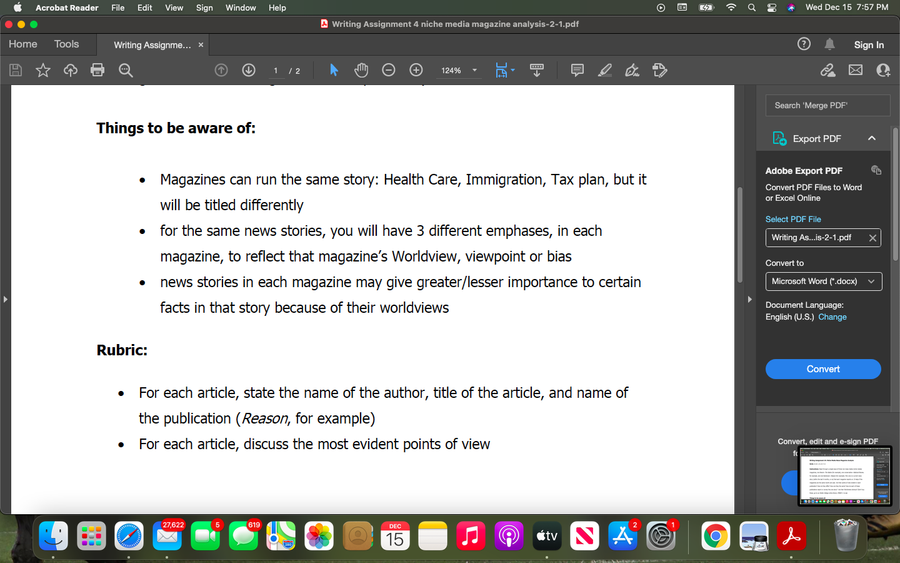Click the right panel scrollbar
Screen dimensions: 900x563
[x=896, y=194]
